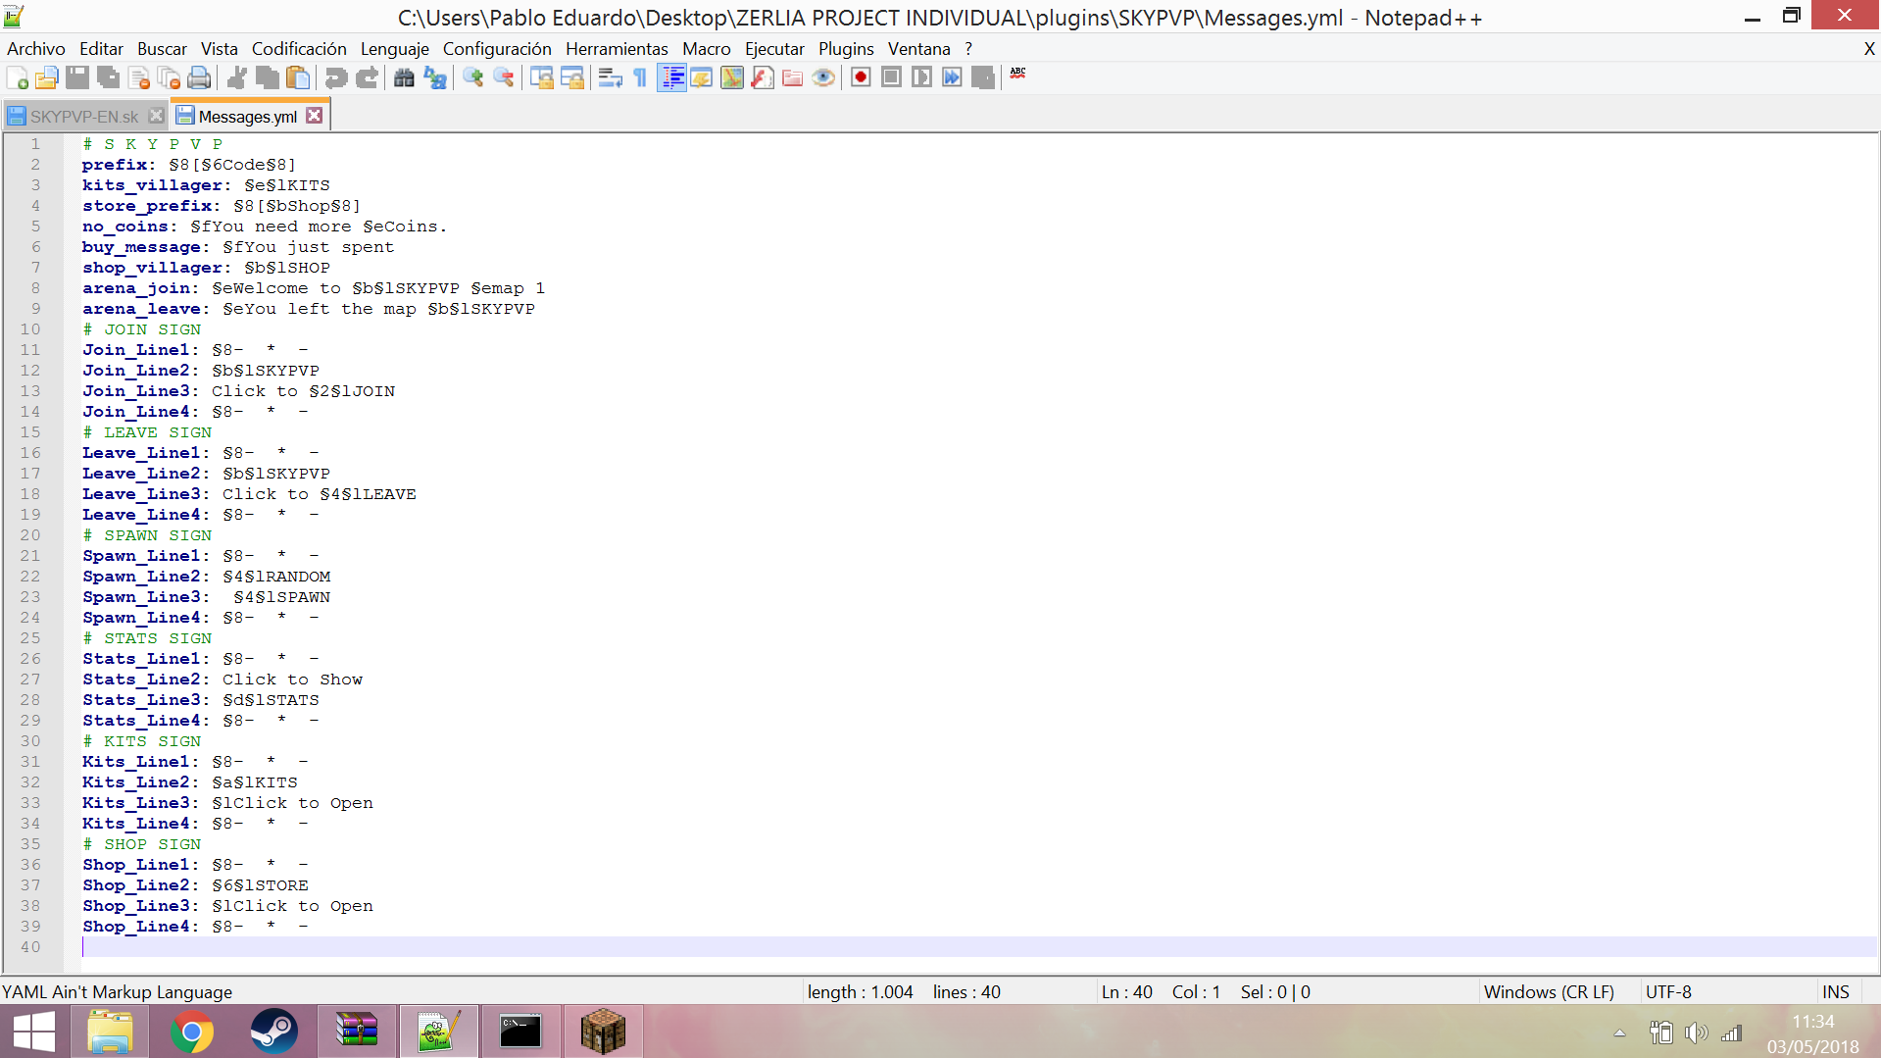The height and width of the screenshot is (1058, 1881).
Task: Open Find with the binoculars icon
Action: coord(404,78)
